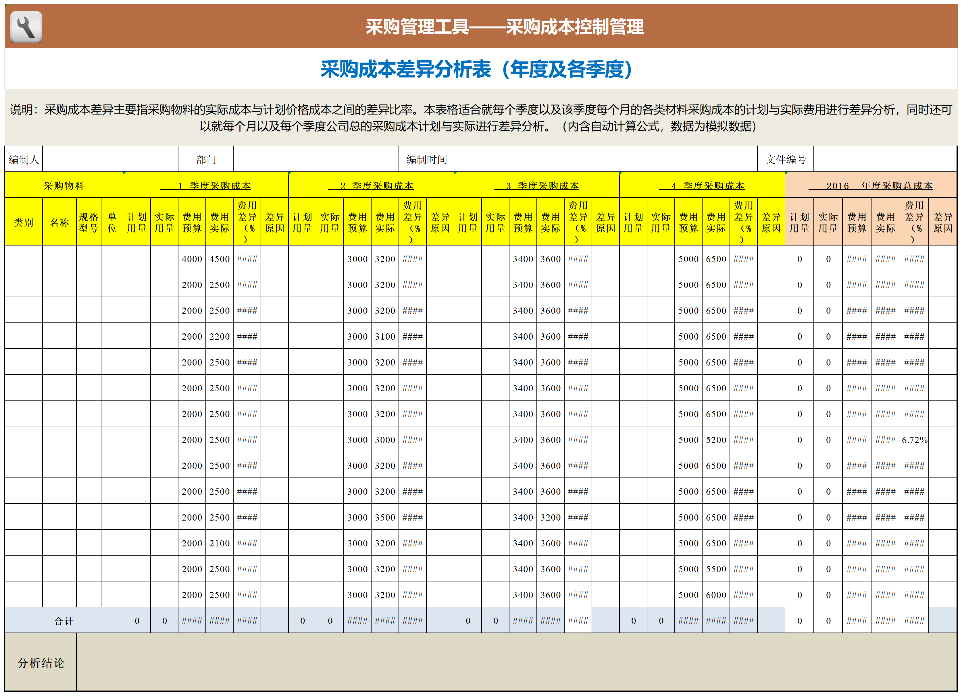The height and width of the screenshot is (696, 962).
Task: Select the cell containing 3100
Action: coord(385,336)
